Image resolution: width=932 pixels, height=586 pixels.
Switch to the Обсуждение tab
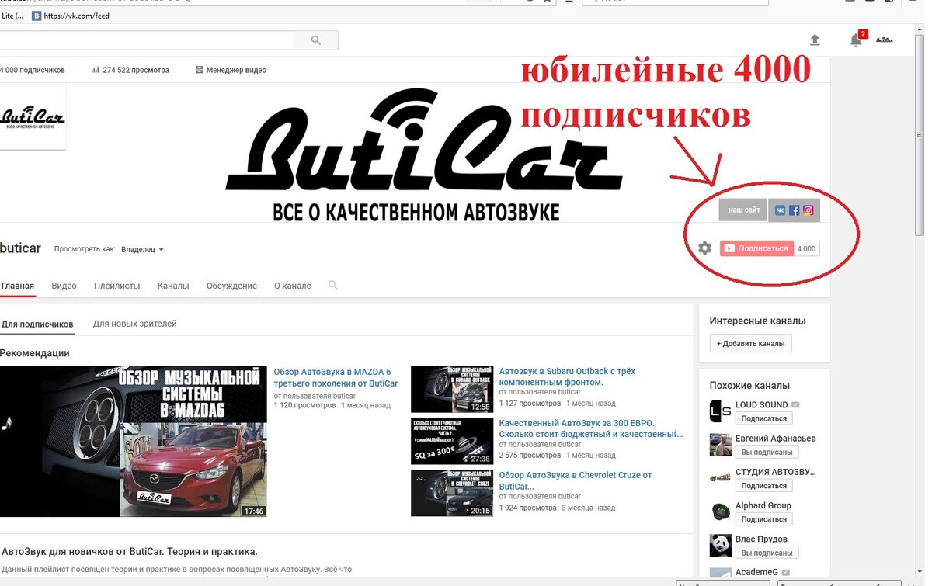coord(231,286)
